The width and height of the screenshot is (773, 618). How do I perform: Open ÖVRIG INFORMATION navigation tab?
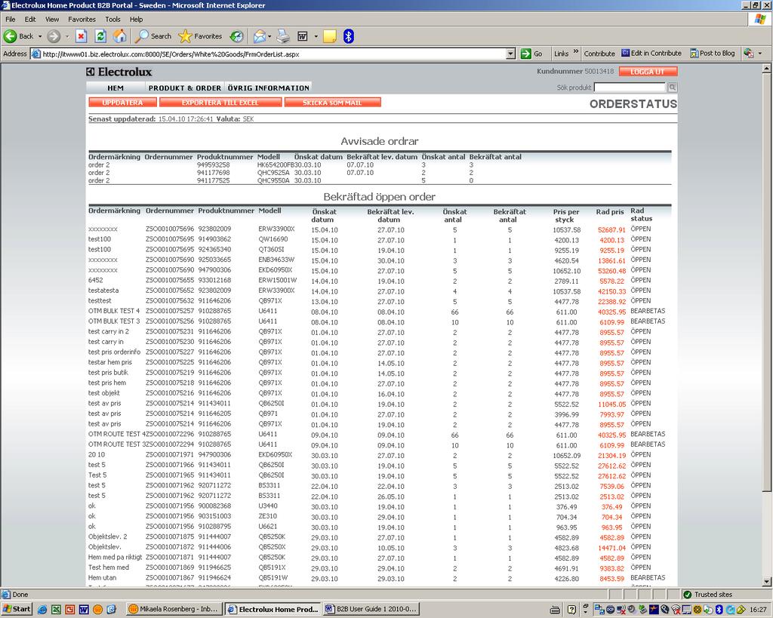[x=268, y=88]
